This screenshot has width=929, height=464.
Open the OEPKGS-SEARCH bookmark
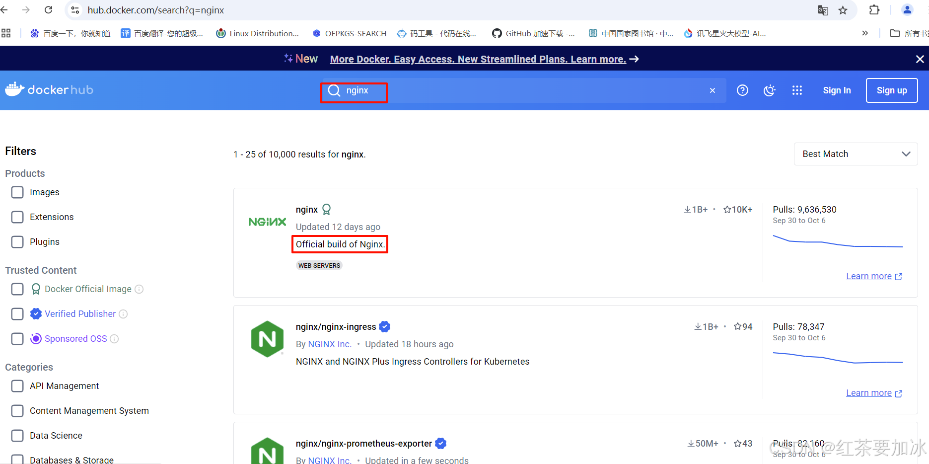pyautogui.click(x=350, y=33)
